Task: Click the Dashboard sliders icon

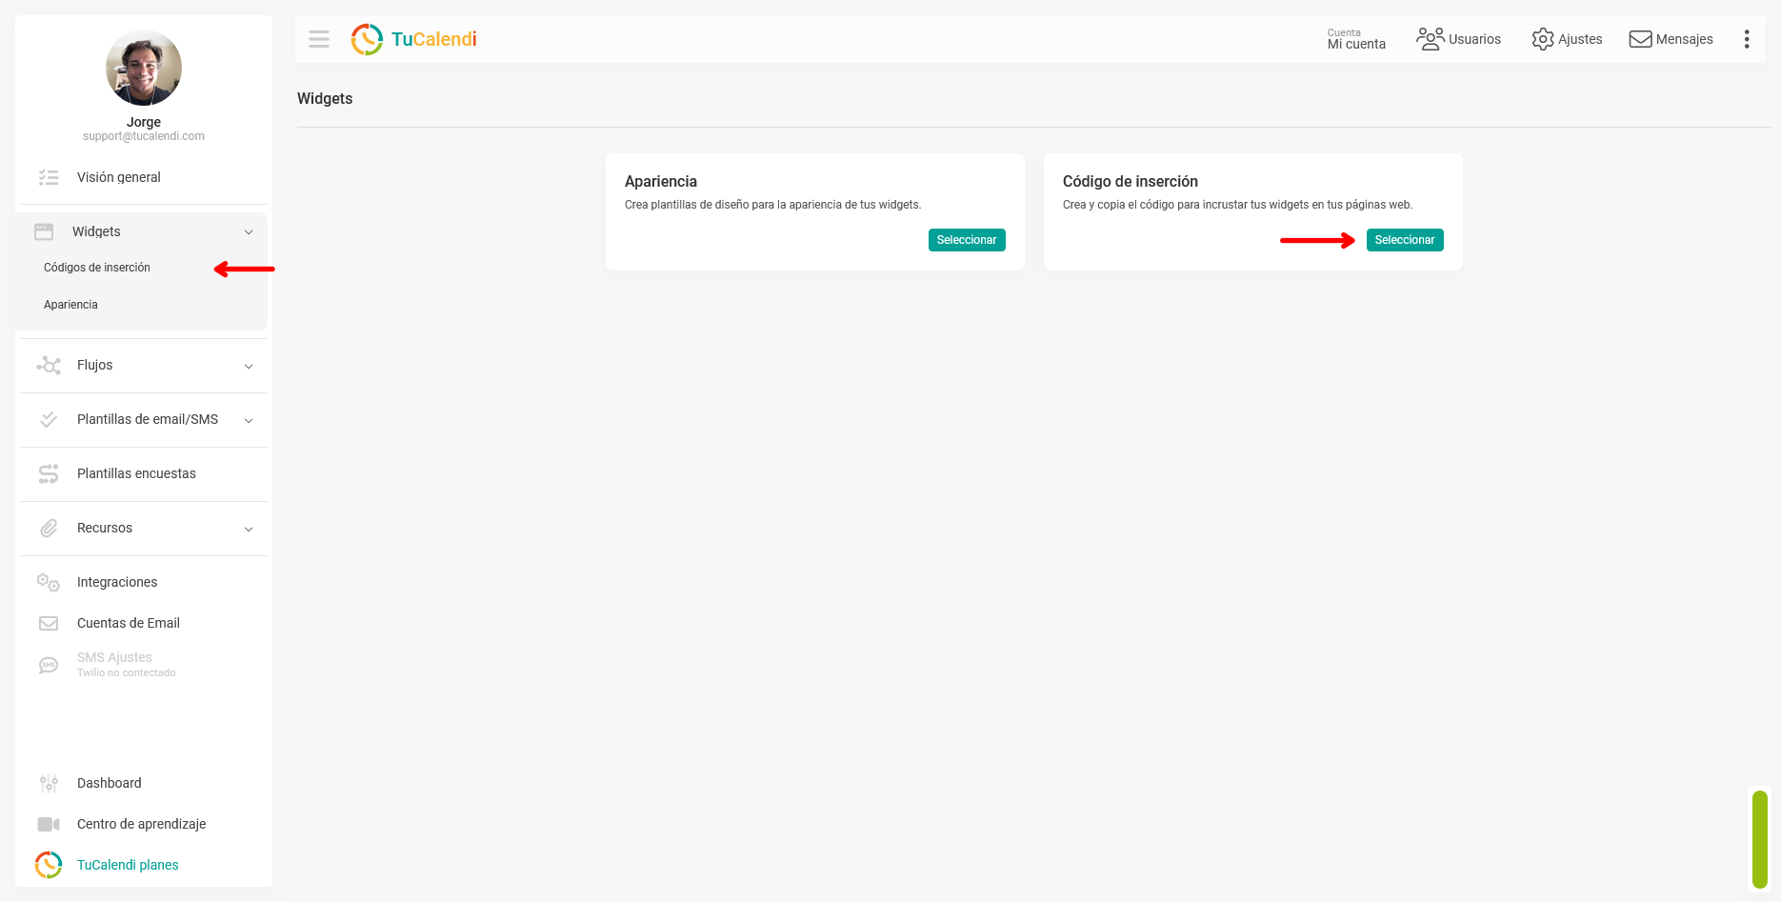Action: click(49, 783)
